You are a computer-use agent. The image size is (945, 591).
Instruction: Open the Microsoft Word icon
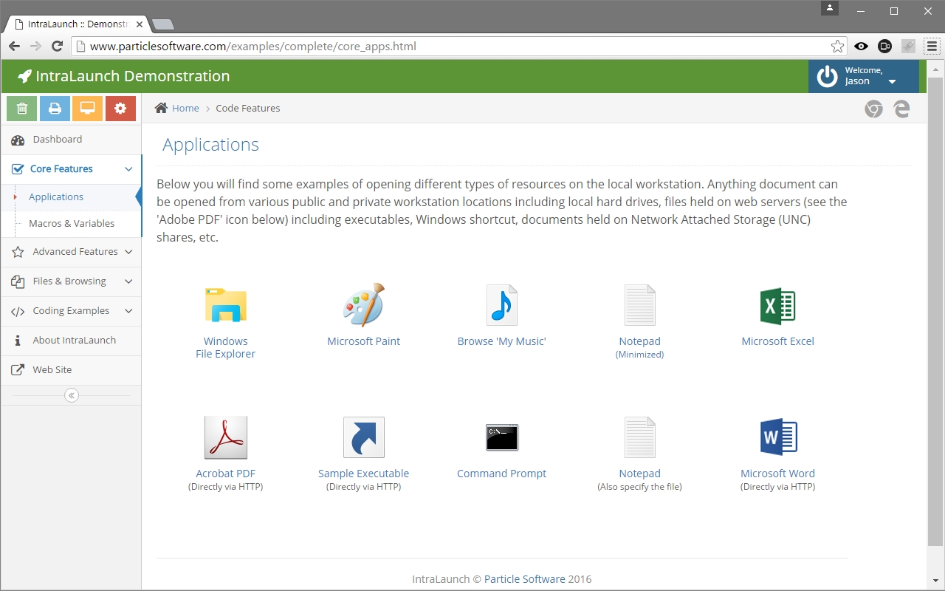tap(777, 437)
